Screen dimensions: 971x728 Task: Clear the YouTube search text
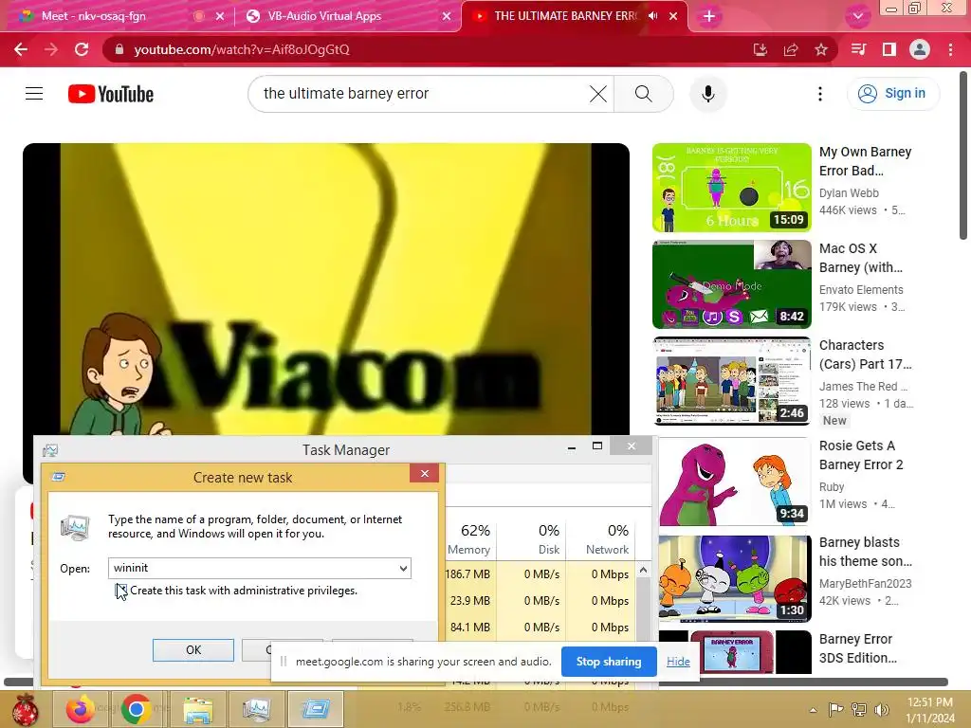(x=598, y=94)
